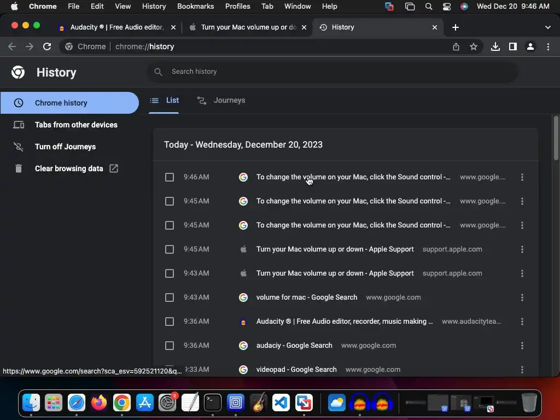Open actions menu for volume for mac entry
Screen dimensions: 560x420
click(x=522, y=297)
